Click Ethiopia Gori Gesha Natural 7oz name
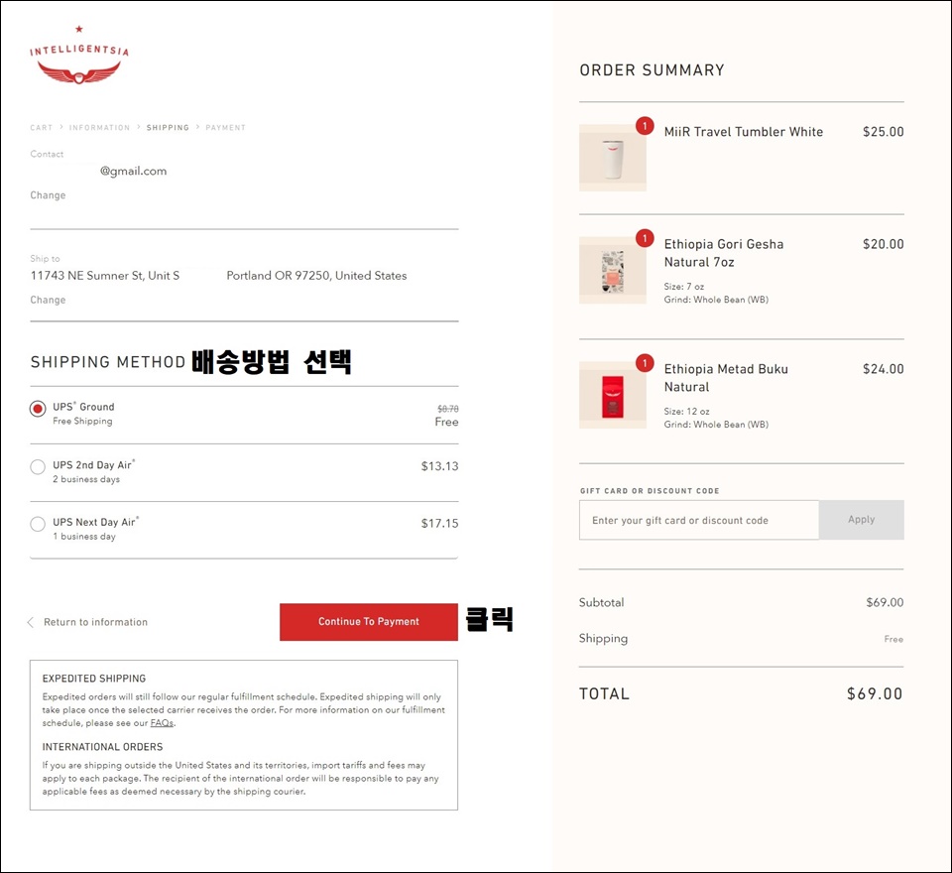The image size is (952, 873). click(724, 253)
